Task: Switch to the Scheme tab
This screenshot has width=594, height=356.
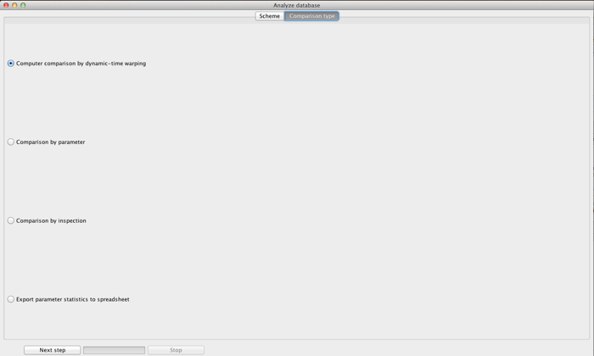Action: [269, 16]
